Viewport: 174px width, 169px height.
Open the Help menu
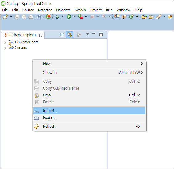coord(138,10)
